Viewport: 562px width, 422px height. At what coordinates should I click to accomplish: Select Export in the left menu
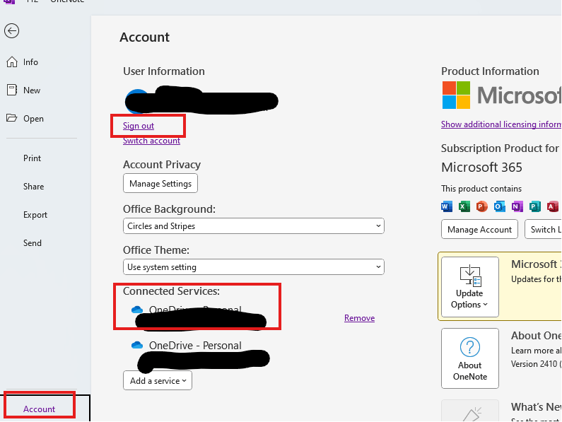[35, 215]
